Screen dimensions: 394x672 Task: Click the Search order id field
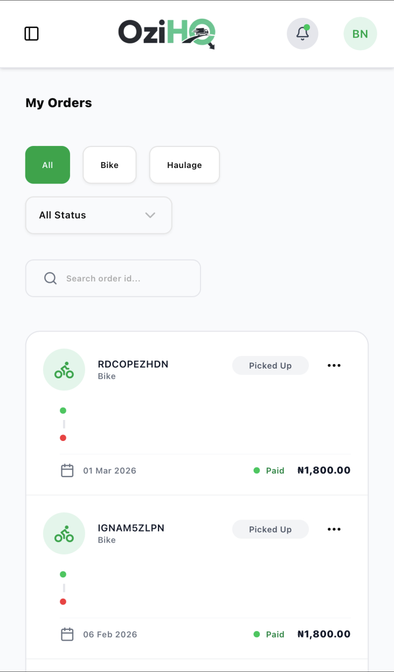click(x=113, y=278)
